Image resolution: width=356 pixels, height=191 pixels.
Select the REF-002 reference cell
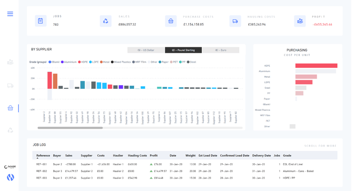[42, 171]
